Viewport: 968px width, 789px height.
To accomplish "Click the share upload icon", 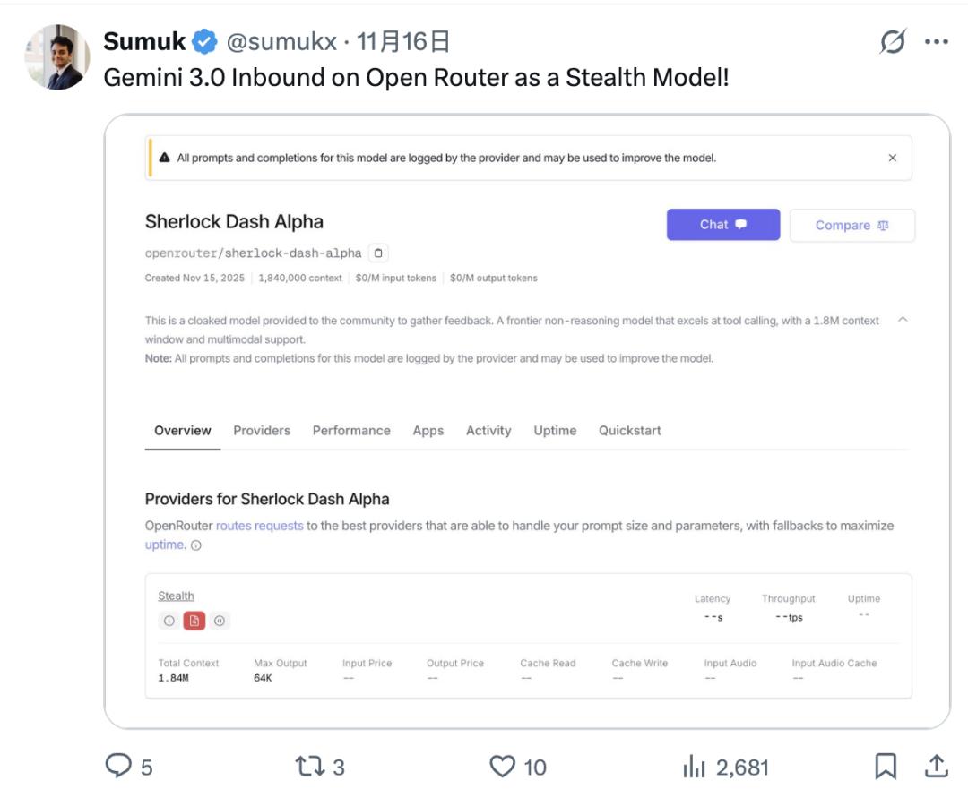I will tap(936, 766).
